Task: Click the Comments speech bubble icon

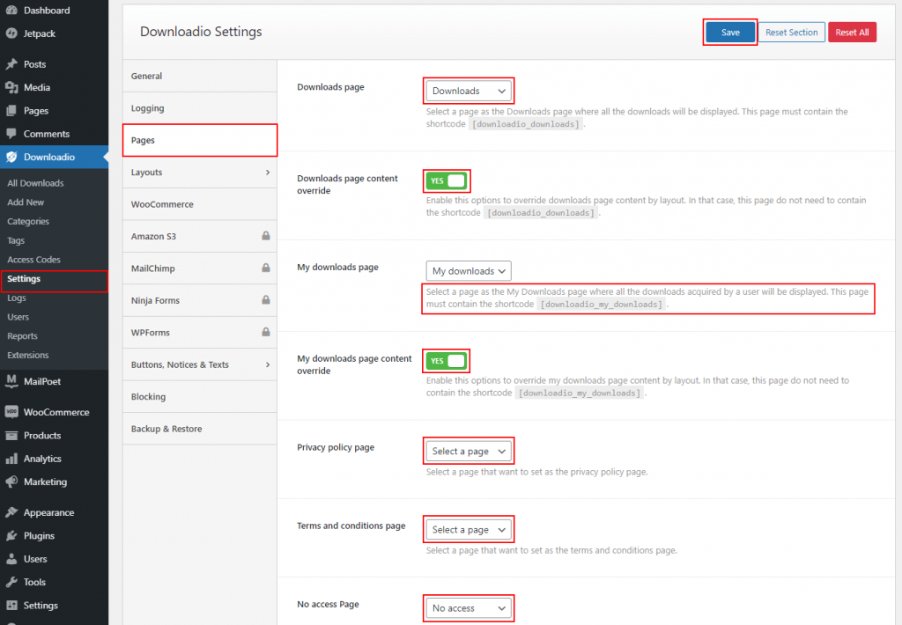Action: point(11,134)
